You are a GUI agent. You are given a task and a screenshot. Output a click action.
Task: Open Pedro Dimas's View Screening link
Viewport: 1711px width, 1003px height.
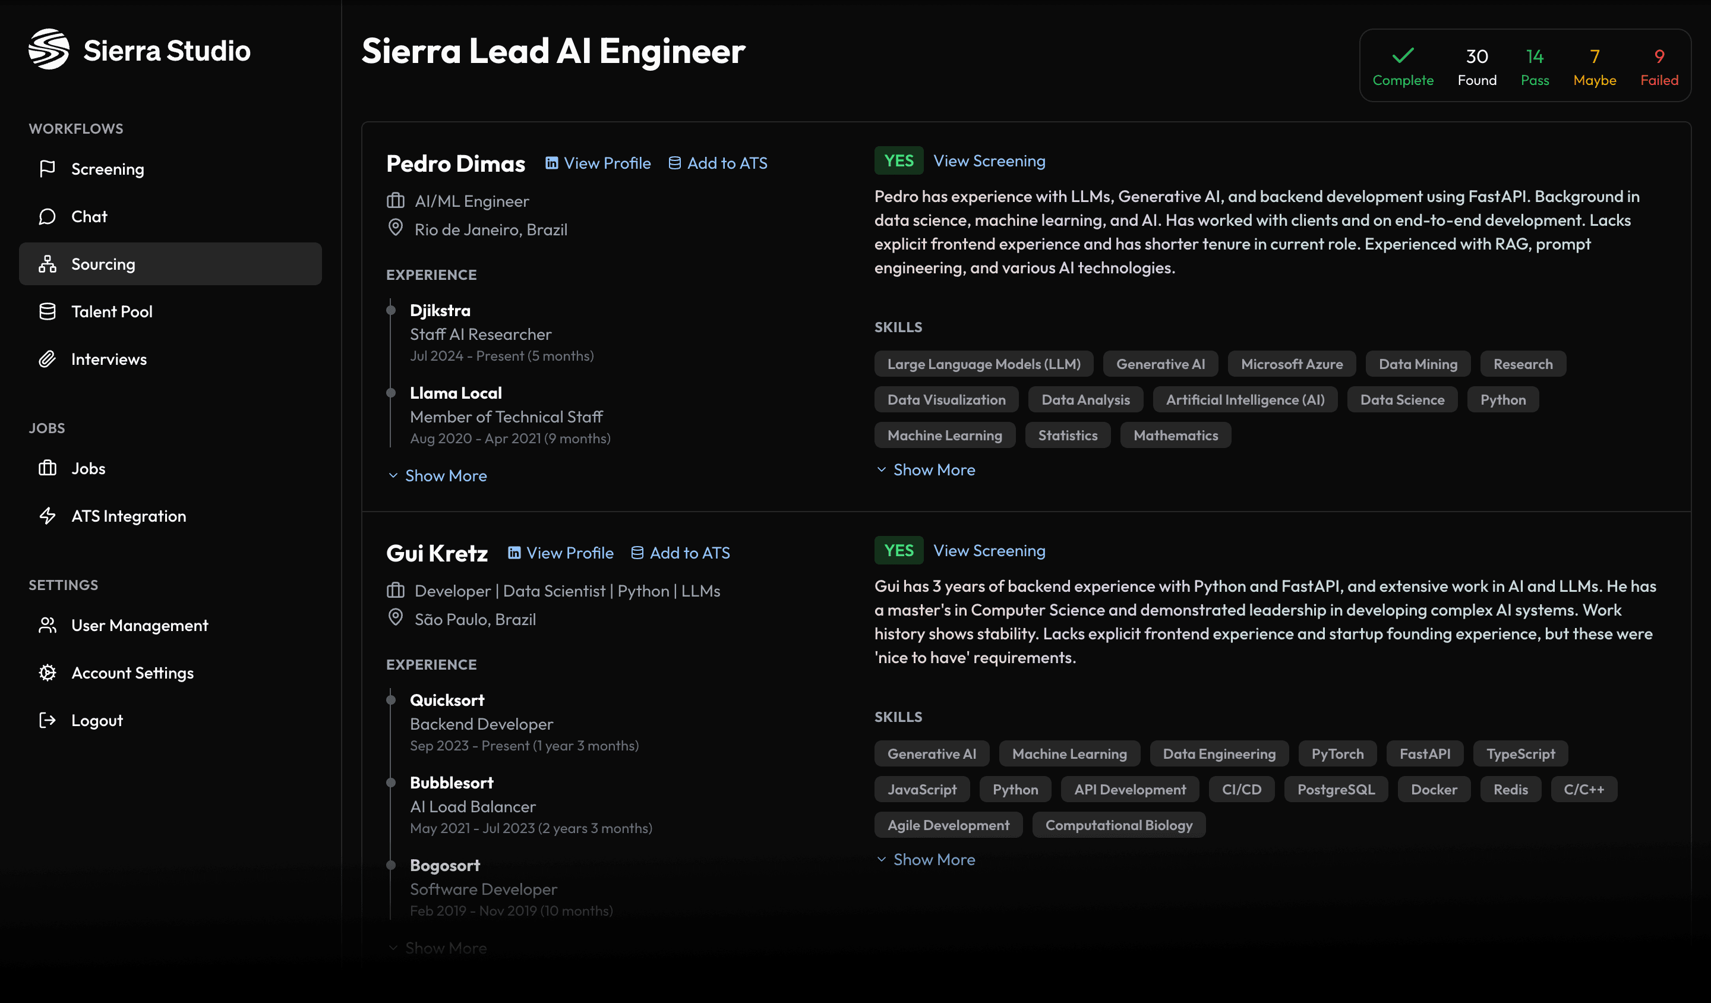tap(989, 161)
